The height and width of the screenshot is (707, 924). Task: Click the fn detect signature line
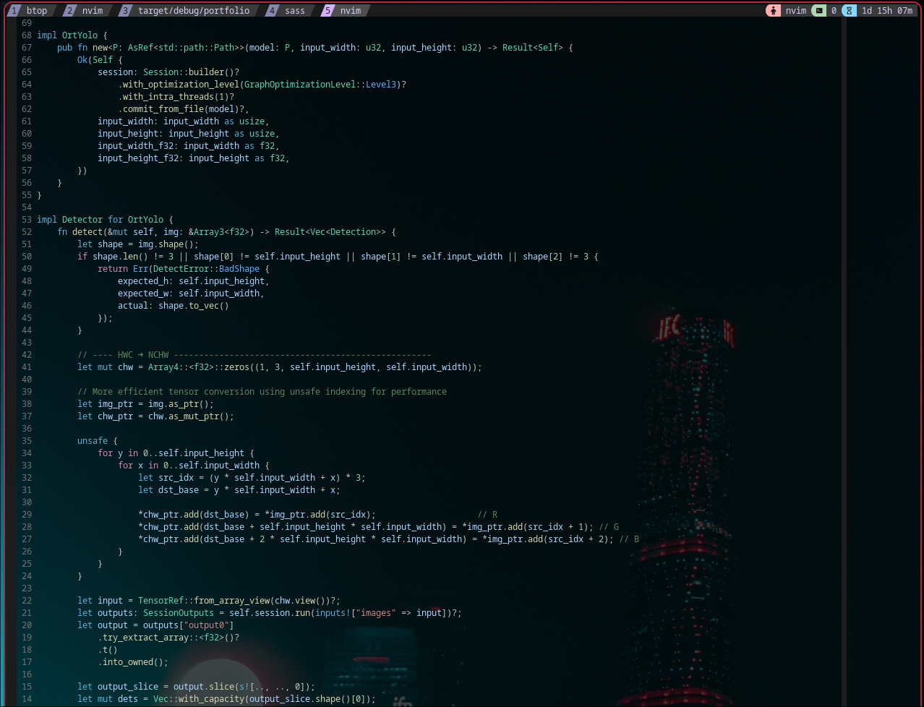(x=226, y=232)
